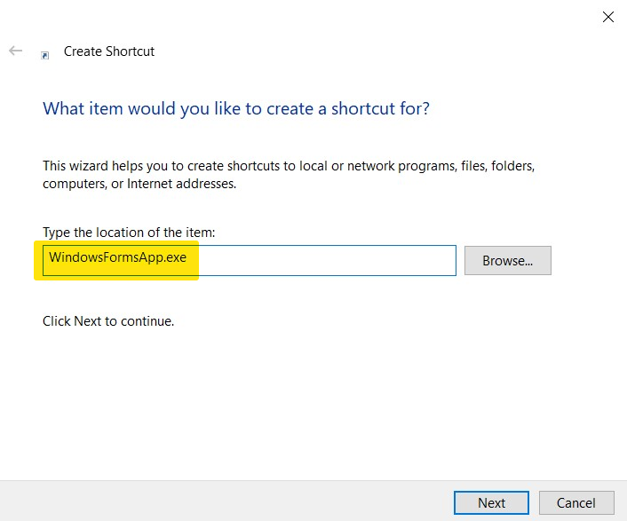The width and height of the screenshot is (627, 521).
Task: Click inside the item location text box
Action: (x=250, y=261)
